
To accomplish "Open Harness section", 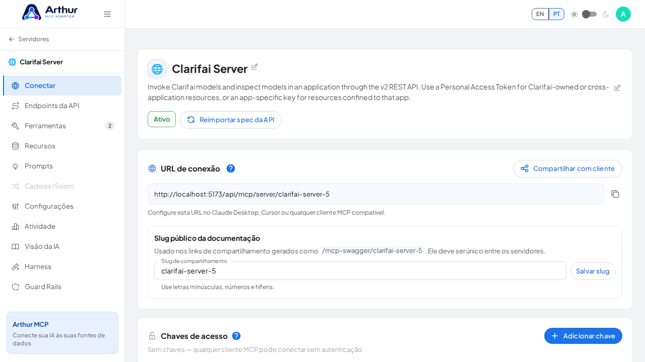I will click(62, 266).
